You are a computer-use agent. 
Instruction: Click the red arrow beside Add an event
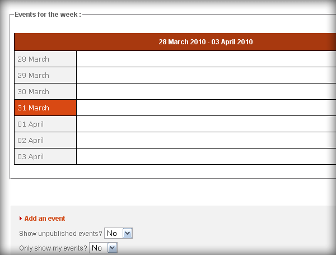click(21, 219)
